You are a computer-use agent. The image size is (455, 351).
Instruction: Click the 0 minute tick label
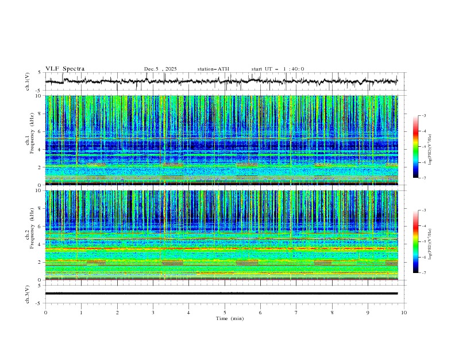point(45,312)
